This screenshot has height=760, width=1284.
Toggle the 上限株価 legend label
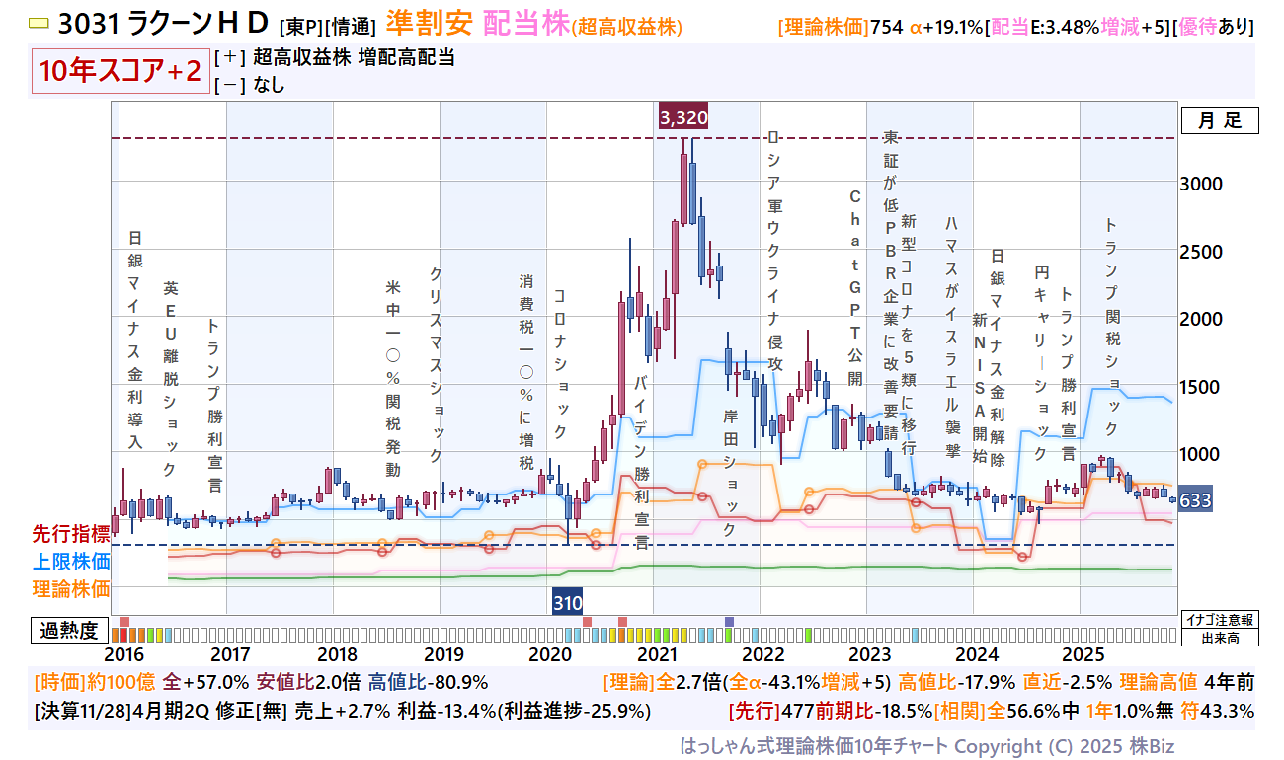(71, 562)
